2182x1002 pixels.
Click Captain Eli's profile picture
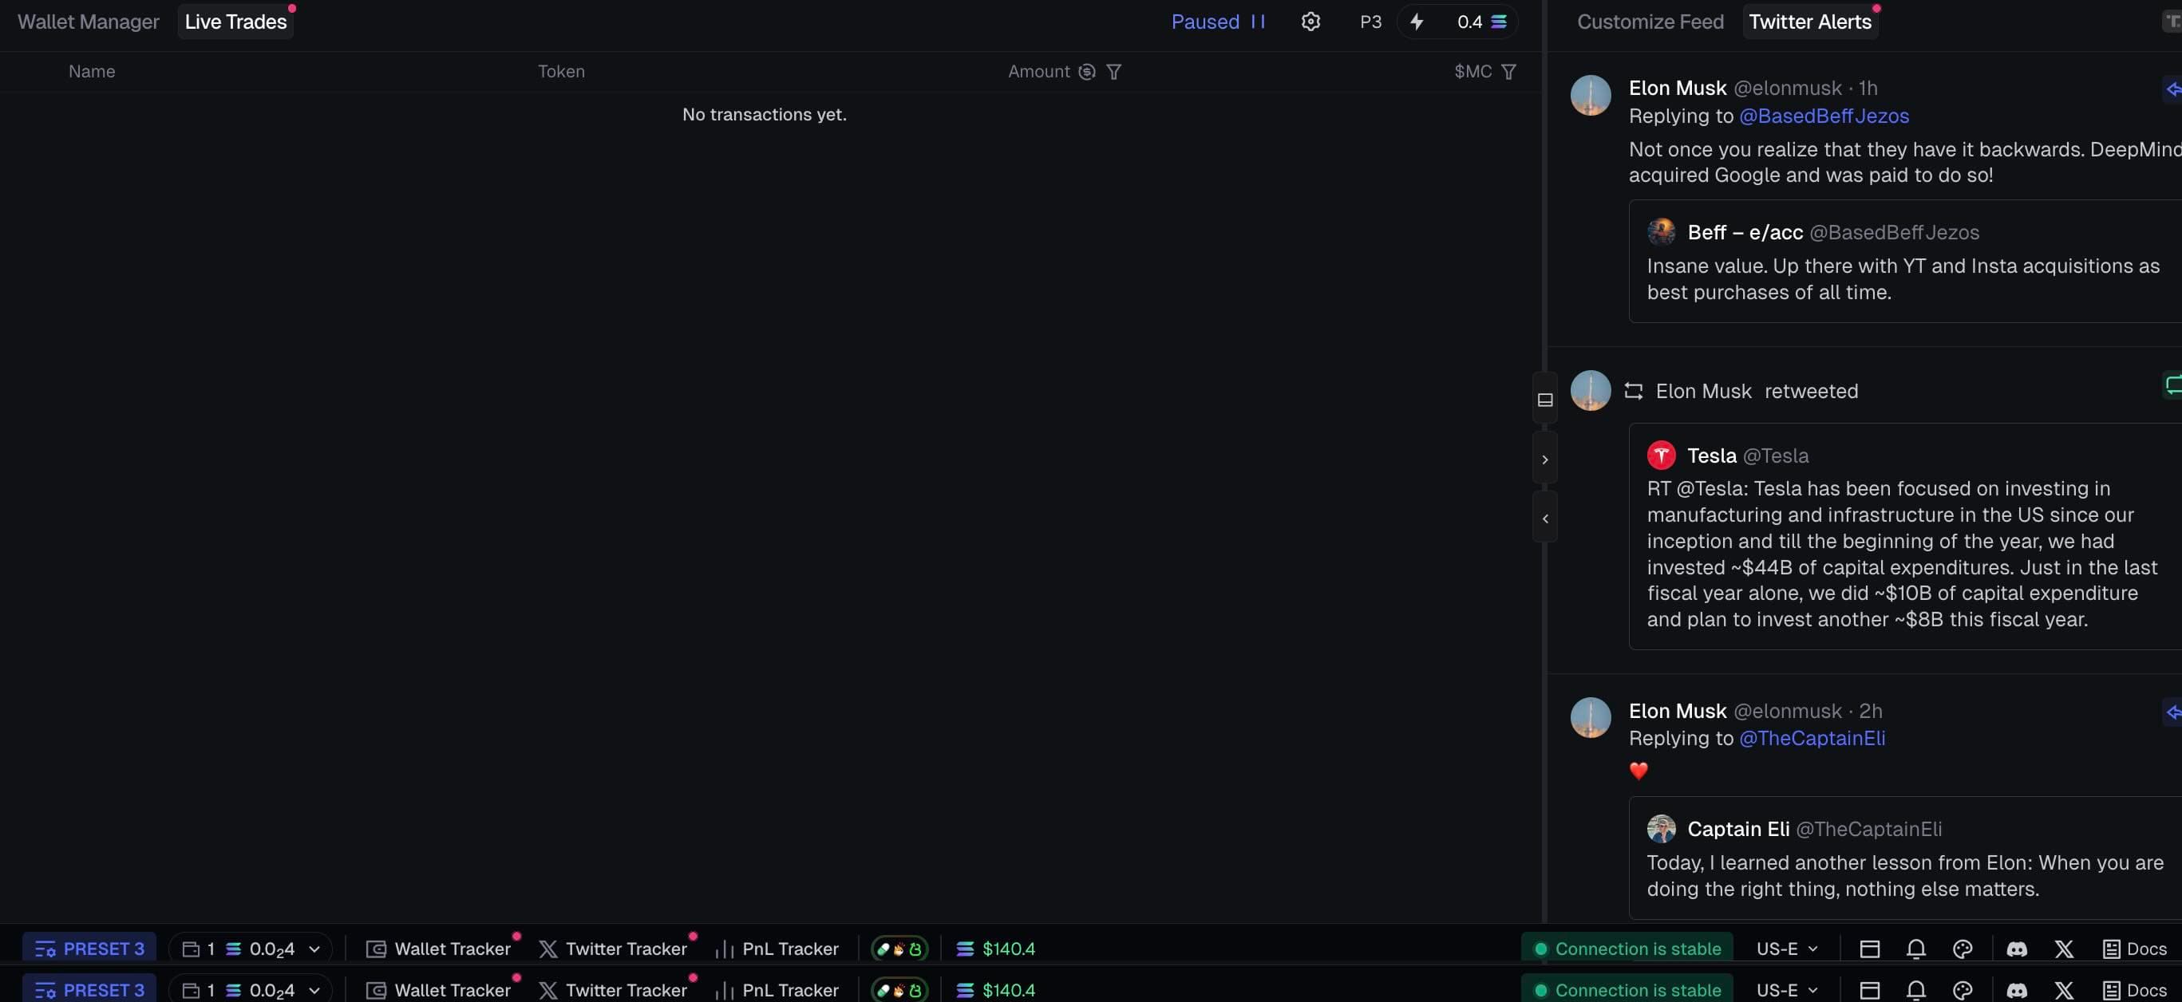pyautogui.click(x=1661, y=829)
